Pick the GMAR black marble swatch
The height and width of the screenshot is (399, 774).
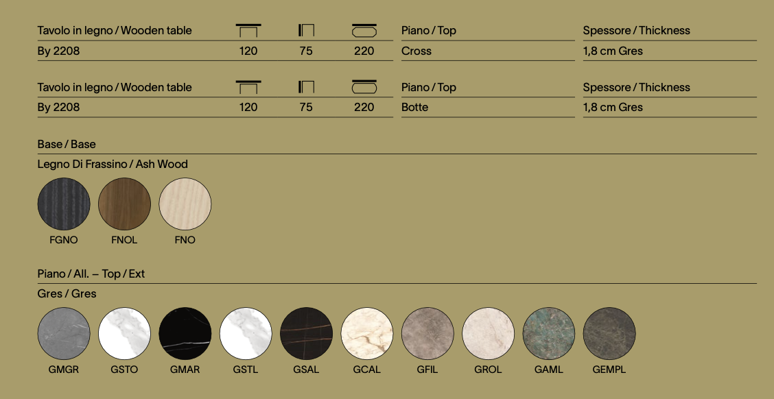(185, 333)
